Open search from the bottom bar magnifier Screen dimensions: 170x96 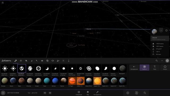[145, 93]
